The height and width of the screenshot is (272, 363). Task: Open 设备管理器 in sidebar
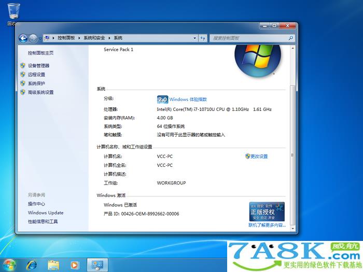click(39, 66)
